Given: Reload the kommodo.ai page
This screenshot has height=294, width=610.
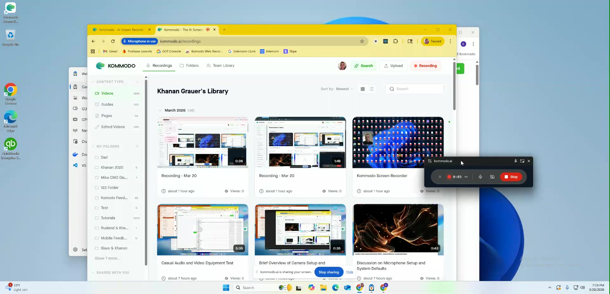Looking at the screenshot, I should click(113, 41).
